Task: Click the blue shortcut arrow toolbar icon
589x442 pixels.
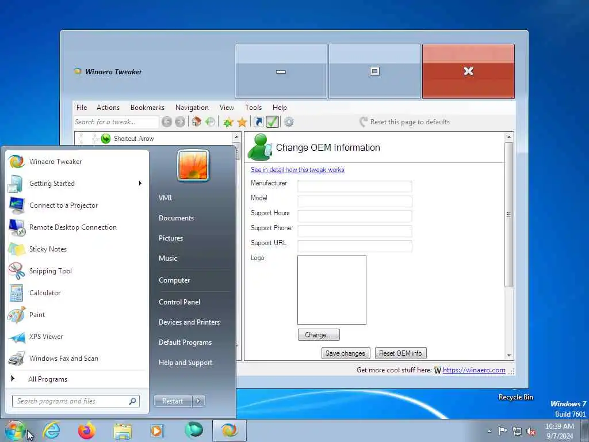Action: [x=258, y=122]
